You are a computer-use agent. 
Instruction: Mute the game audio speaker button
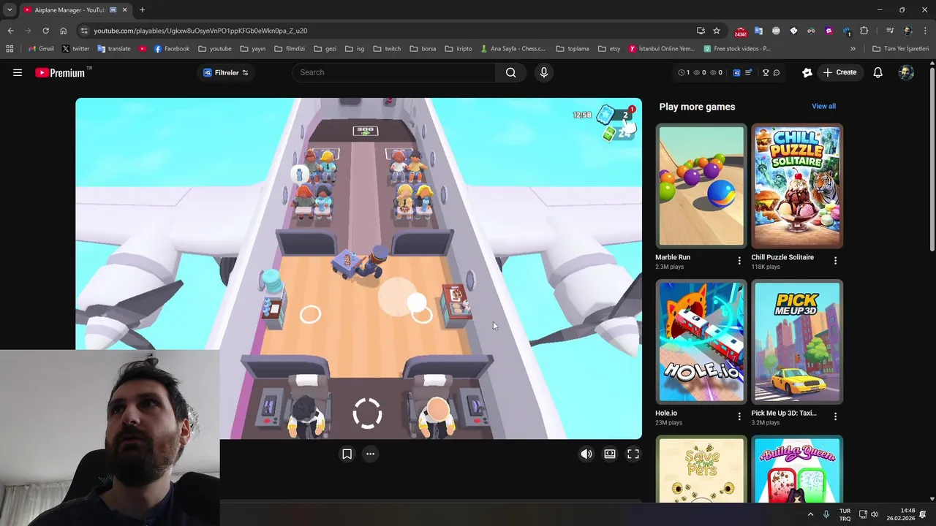(586, 454)
